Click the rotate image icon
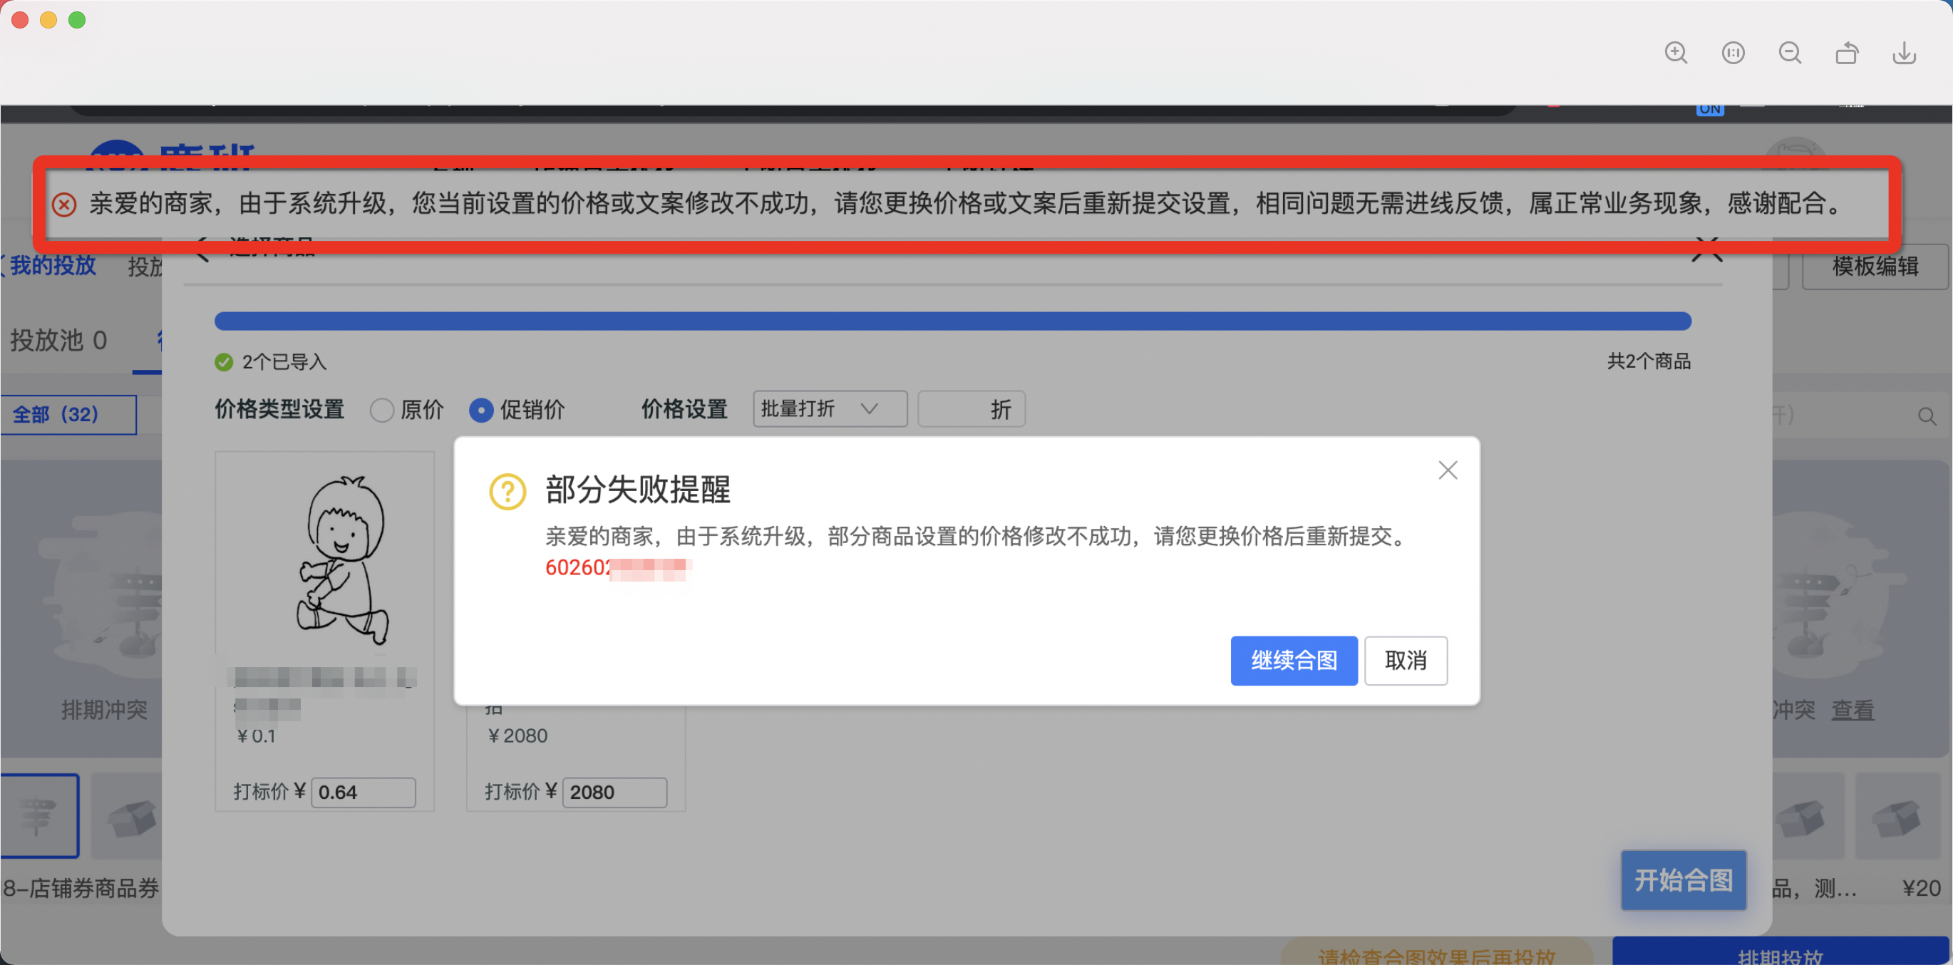The width and height of the screenshot is (1953, 965). point(1847,53)
